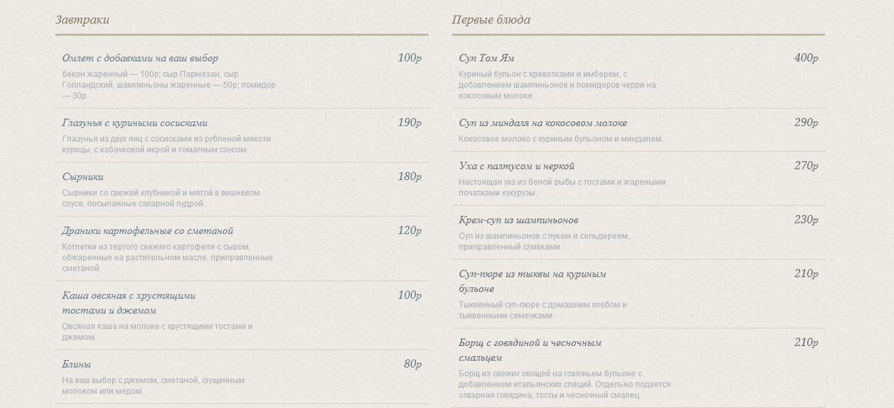Click the Завтраки section heading

[x=82, y=20]
